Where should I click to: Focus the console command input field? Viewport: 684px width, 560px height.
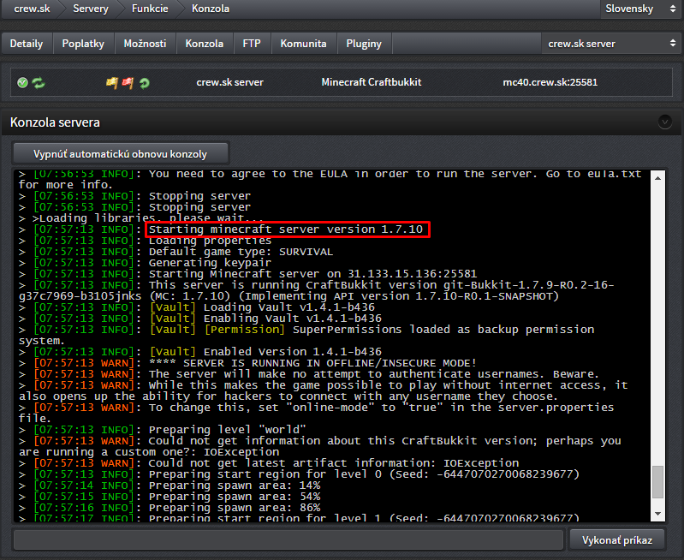(288, 540)
